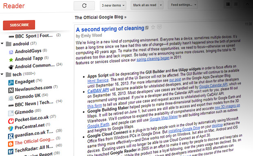Click the Engadget feed icon

(11, 83)
